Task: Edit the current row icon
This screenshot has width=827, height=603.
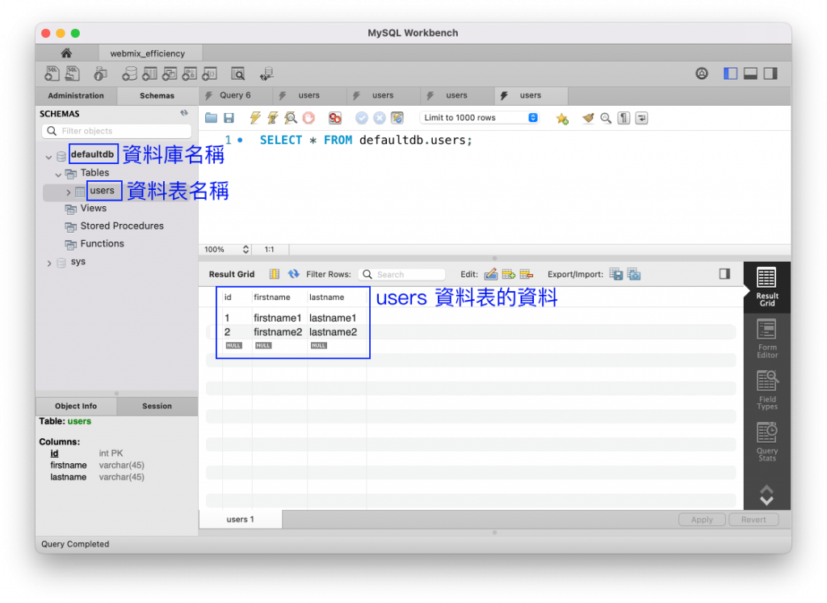Action: (x=490, y=274)
